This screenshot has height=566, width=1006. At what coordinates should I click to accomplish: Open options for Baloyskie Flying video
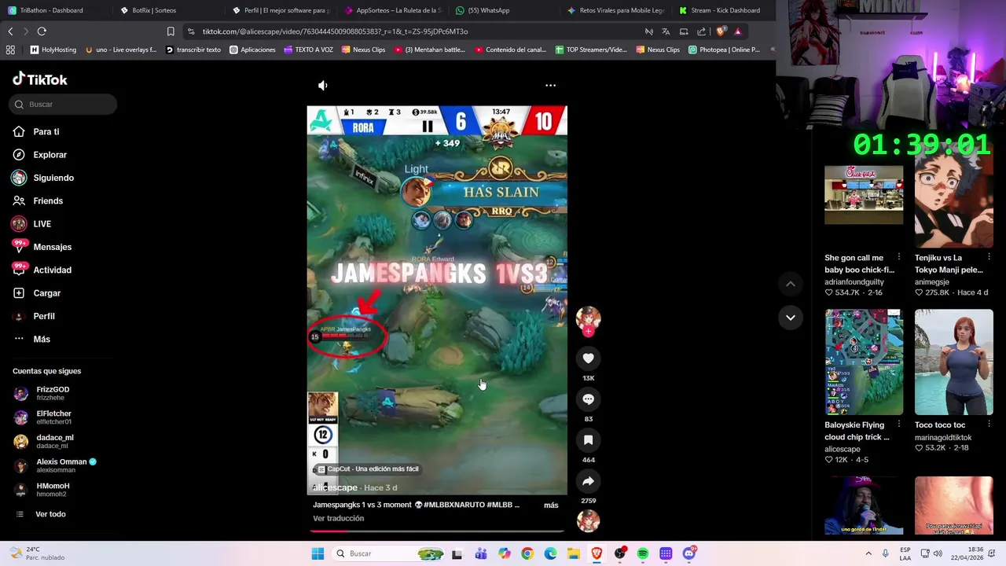click(899, 424)
